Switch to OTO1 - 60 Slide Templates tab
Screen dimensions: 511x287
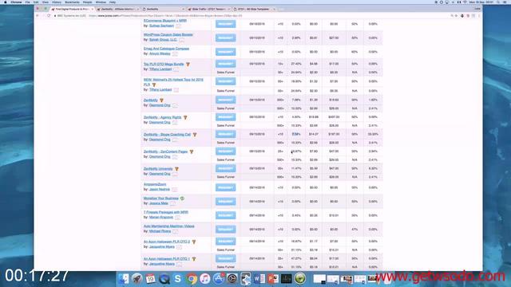tap(254, 9)
